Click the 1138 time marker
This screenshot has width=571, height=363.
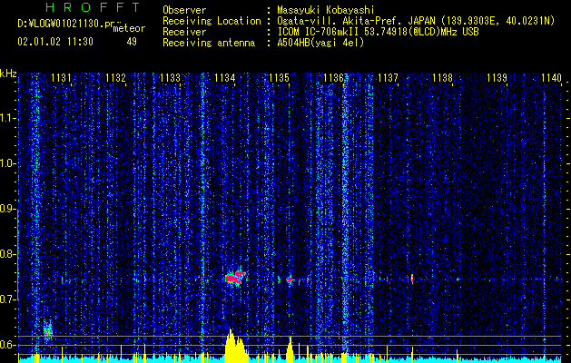(442, 77)
